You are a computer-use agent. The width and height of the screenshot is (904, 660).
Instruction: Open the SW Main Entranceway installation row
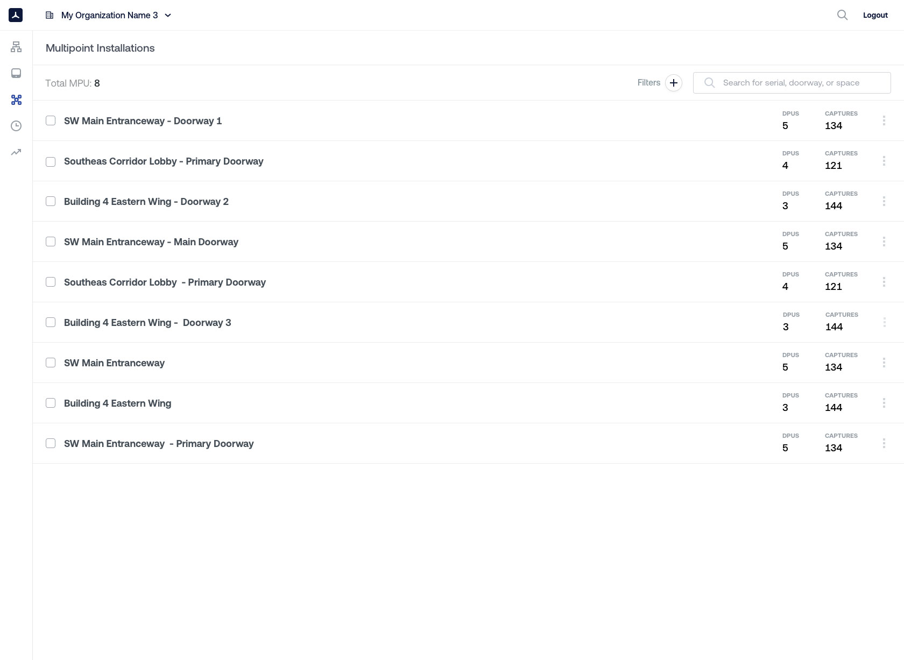tap(114, 363)
